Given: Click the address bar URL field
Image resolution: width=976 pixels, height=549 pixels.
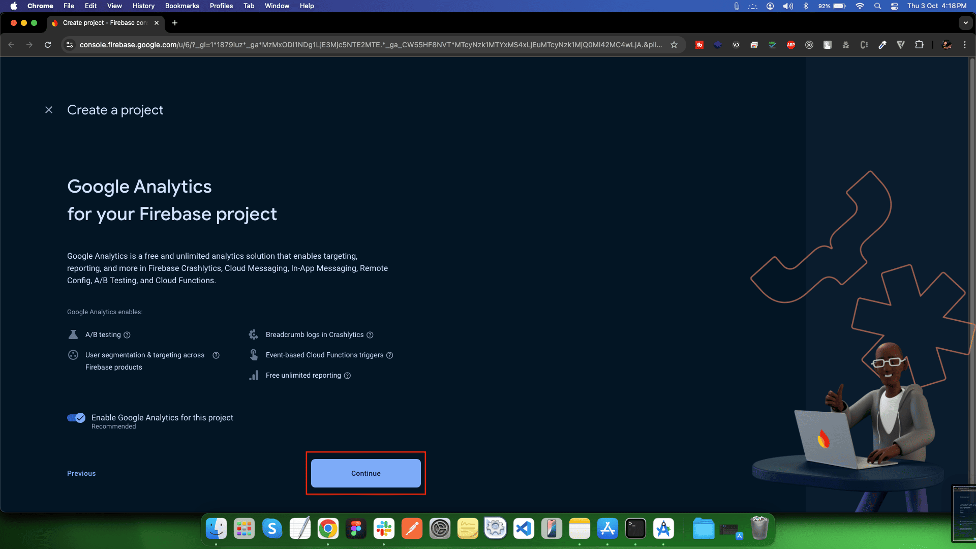Looking at the screenshot, I should pos(370,45).
